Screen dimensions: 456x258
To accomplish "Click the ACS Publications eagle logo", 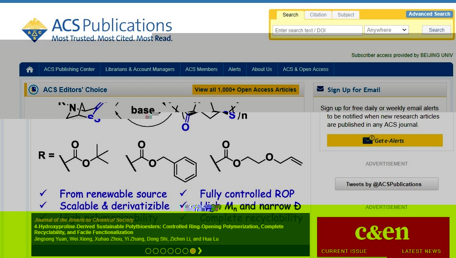I will (35, 30).
